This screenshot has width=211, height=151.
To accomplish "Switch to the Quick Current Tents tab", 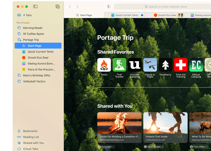I will click(126, 15).
